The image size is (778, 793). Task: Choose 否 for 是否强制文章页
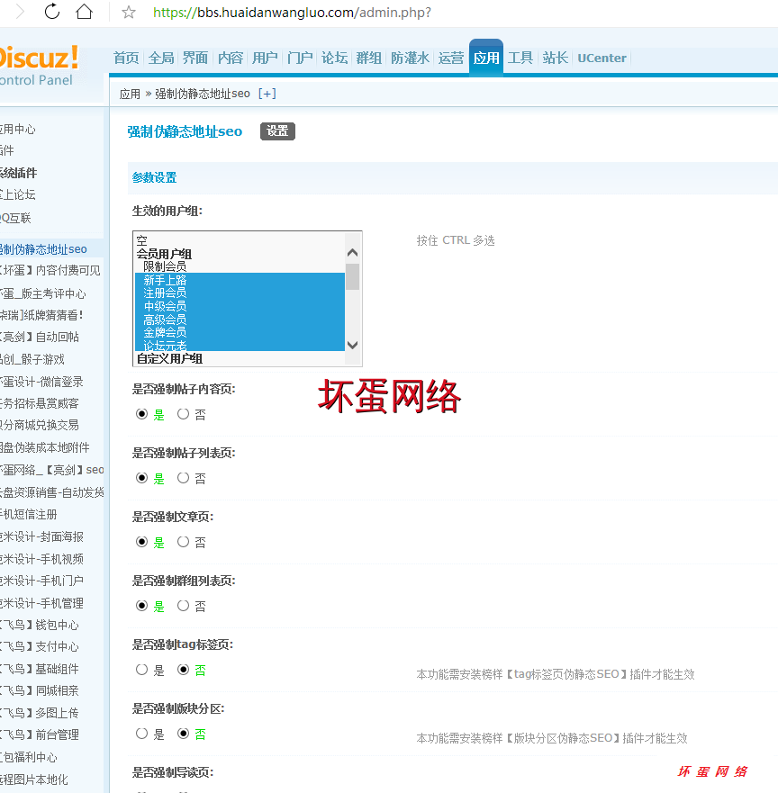[183, 542]
